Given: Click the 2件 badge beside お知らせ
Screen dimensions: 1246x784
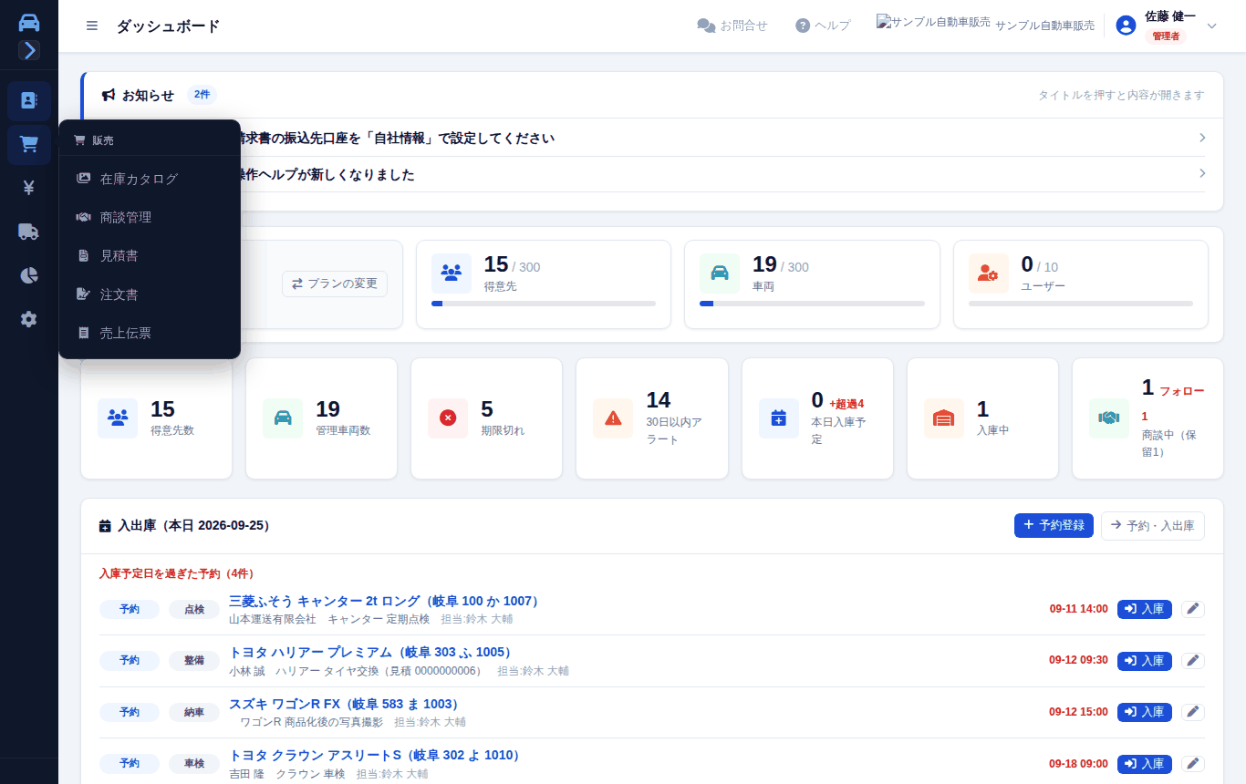Looking at the screenshot, I should click(x=202, y=95).
